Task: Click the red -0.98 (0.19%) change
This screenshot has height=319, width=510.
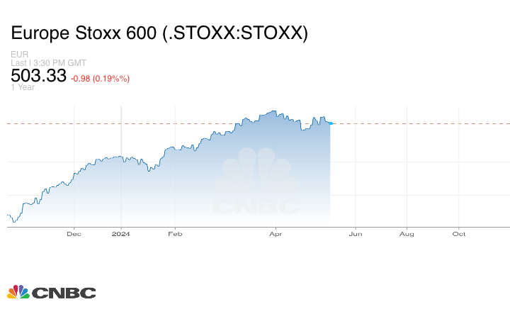Action: click(x=101, y=78)
